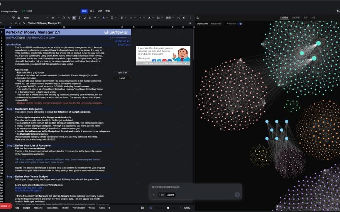Viewport: 340px width, 212px height.
Task: Apply italic formatting to the cell
Action: [x=80, y=18]
